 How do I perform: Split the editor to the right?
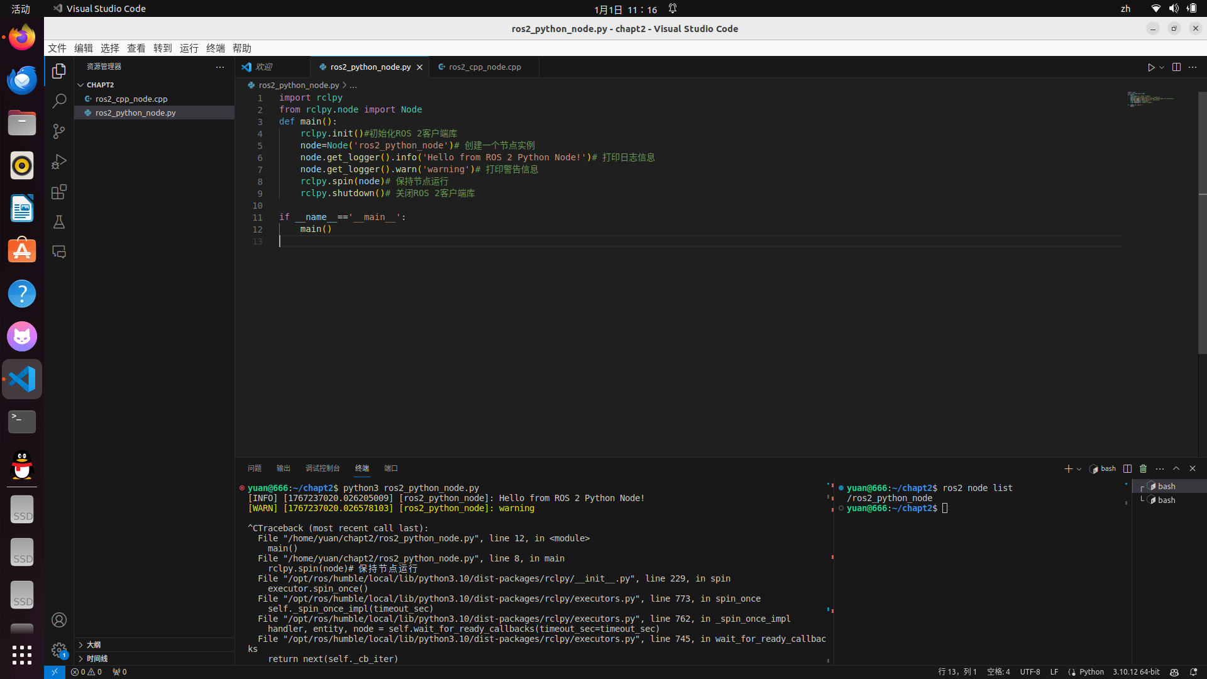[x=1176, y=67]
